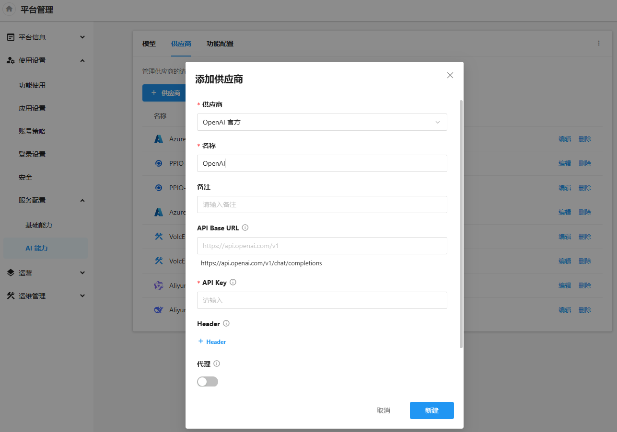Viewport: 617px width, 432px height.
Task: Click info icon next to 代理 label
Action: [217, 364]
